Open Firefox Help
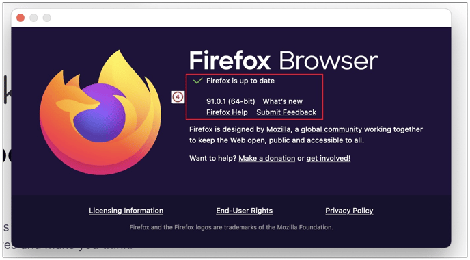The image size is (470, 260). 227,112
